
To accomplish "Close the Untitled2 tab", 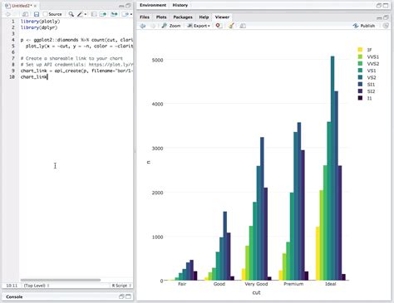I will point(35,6).
